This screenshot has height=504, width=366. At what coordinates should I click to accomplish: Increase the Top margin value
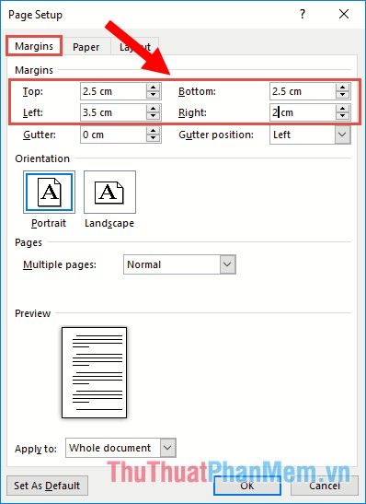click(x=154, y=88)
